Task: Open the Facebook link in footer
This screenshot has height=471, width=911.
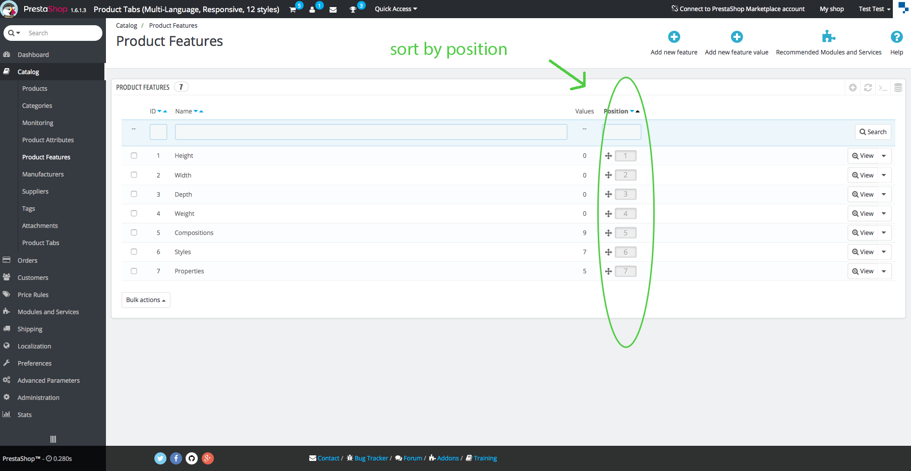Action: click(176, 458)
